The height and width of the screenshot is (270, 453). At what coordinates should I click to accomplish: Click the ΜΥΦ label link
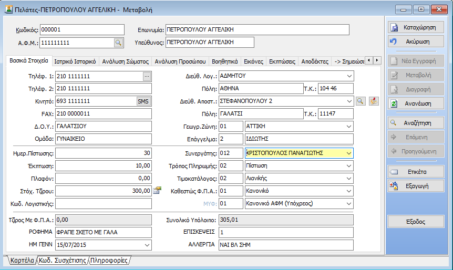(210, 204)
